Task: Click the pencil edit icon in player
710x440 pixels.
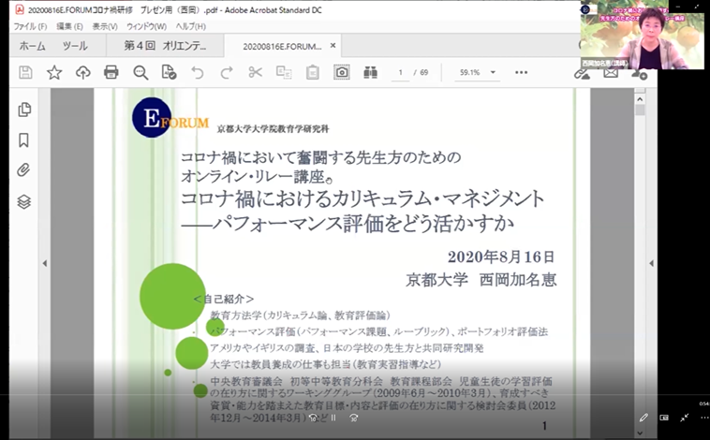Action: pyautogui.click(x=643, y=418)
